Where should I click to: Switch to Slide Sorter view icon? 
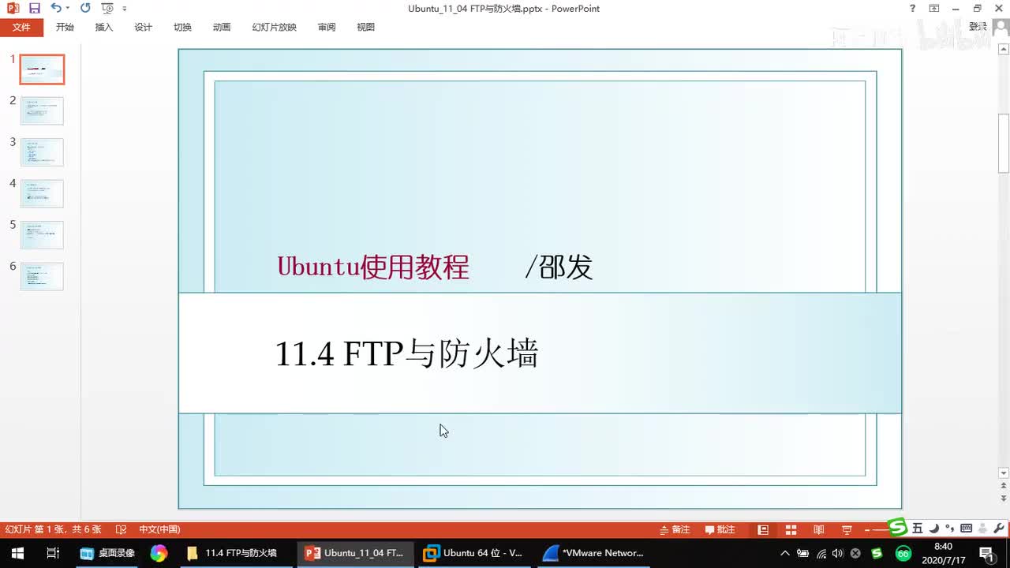coord(791,529)
